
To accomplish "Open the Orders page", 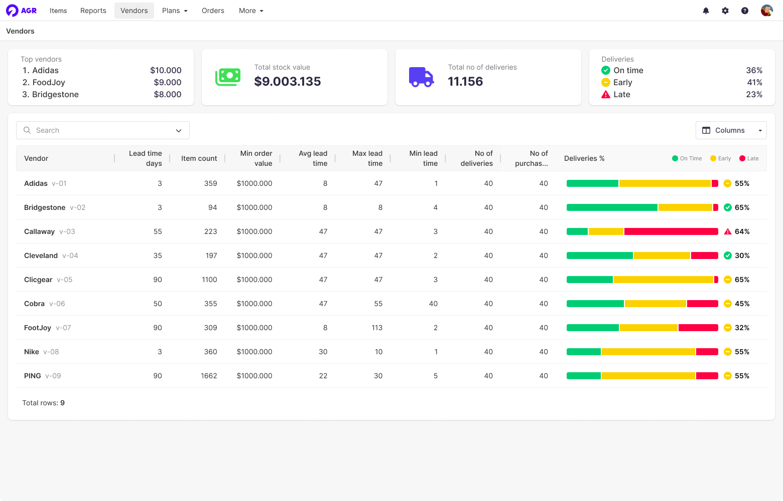I will [213, 11].
